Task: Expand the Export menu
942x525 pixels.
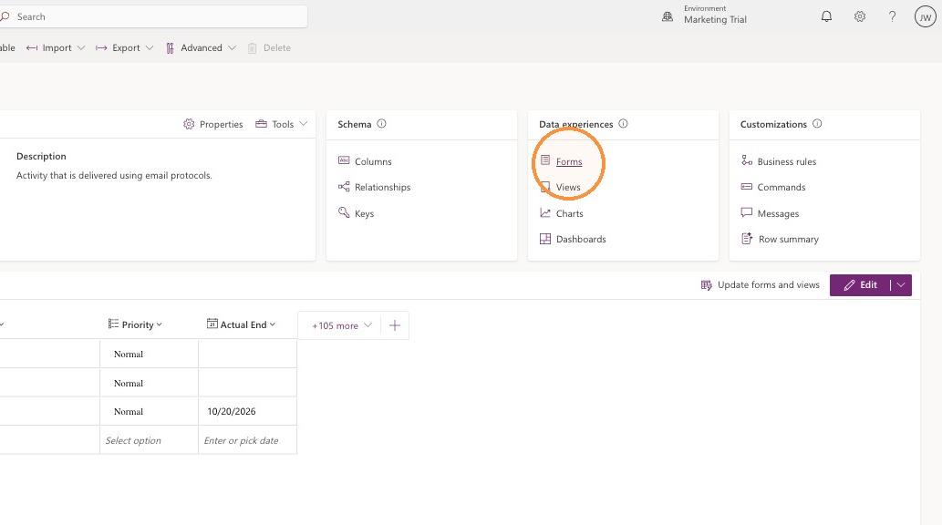Action: coord(124,48)
